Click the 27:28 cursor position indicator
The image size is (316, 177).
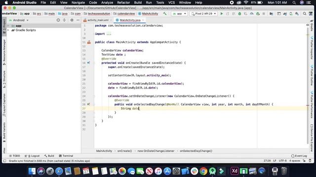click(267, 161)
